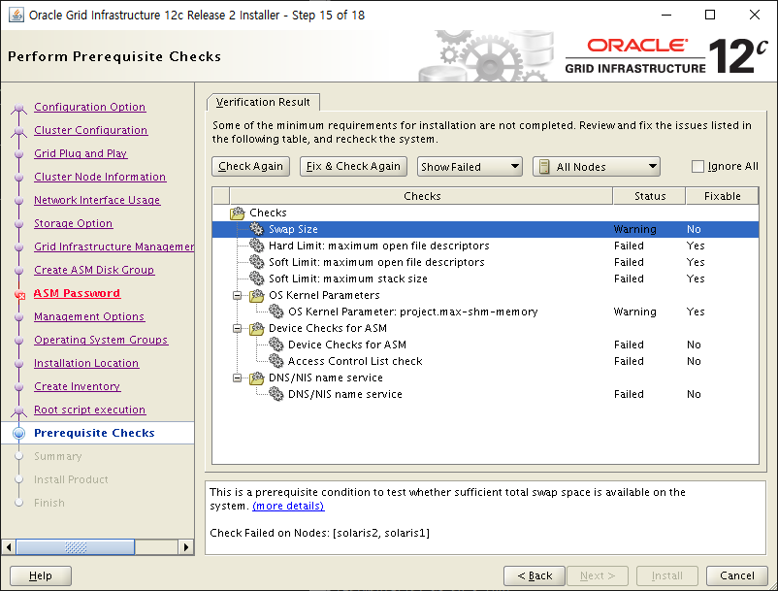Click gear icon of Device Checks for ASM leaf row
Screen dimensions: 778x591
pyautogui.click(x=276, y=344)
